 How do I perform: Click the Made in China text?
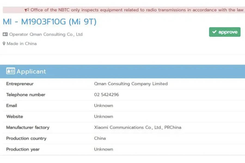[x=22, y=43]
